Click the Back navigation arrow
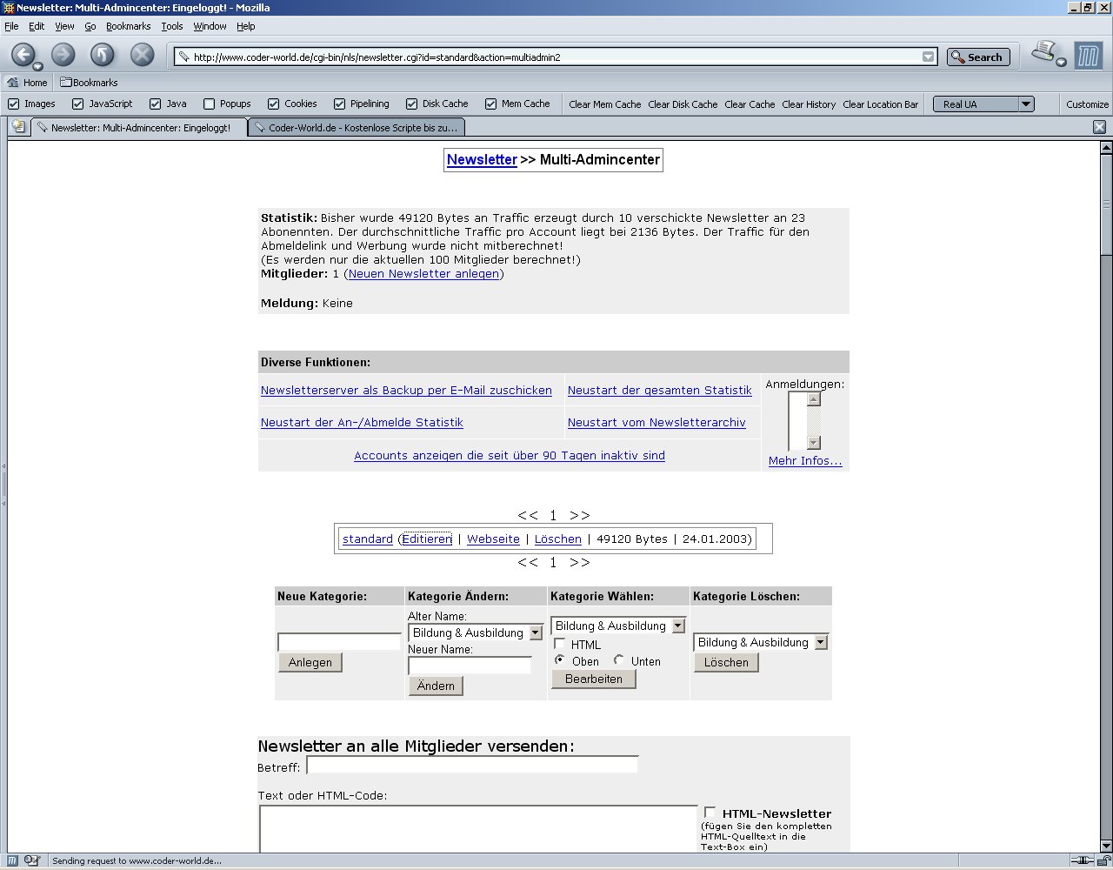This screenshot has width=1113, height=870. [23, 55]
